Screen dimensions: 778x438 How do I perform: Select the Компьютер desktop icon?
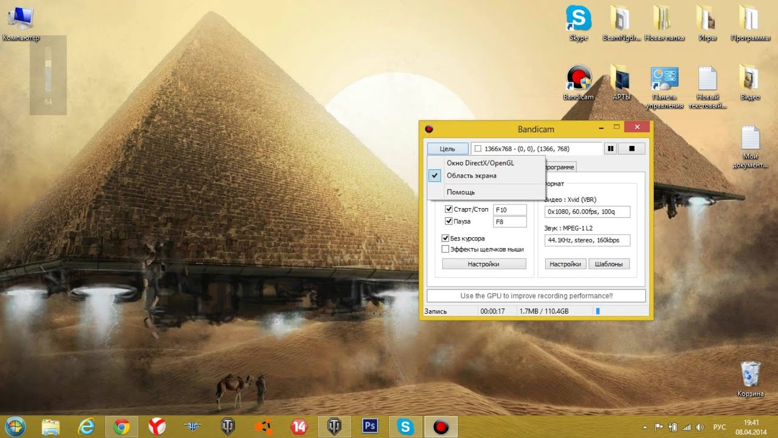tap(21, 24)
